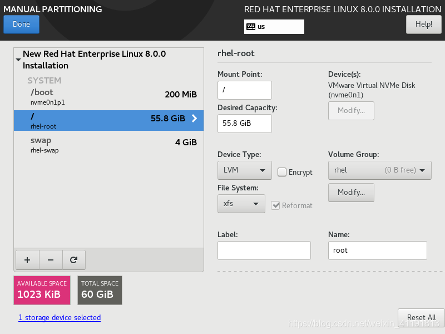Screen dimensions: 445x334
Task: Click the Reset All button
Action: [x=421, y=317]
